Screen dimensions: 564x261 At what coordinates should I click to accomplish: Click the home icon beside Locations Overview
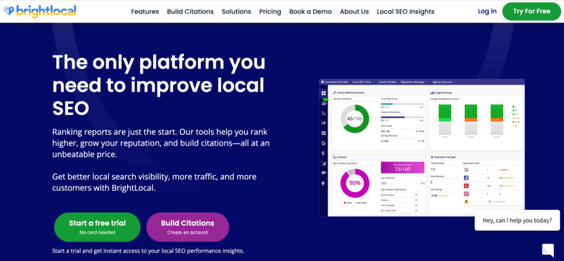tap(323, 82)
